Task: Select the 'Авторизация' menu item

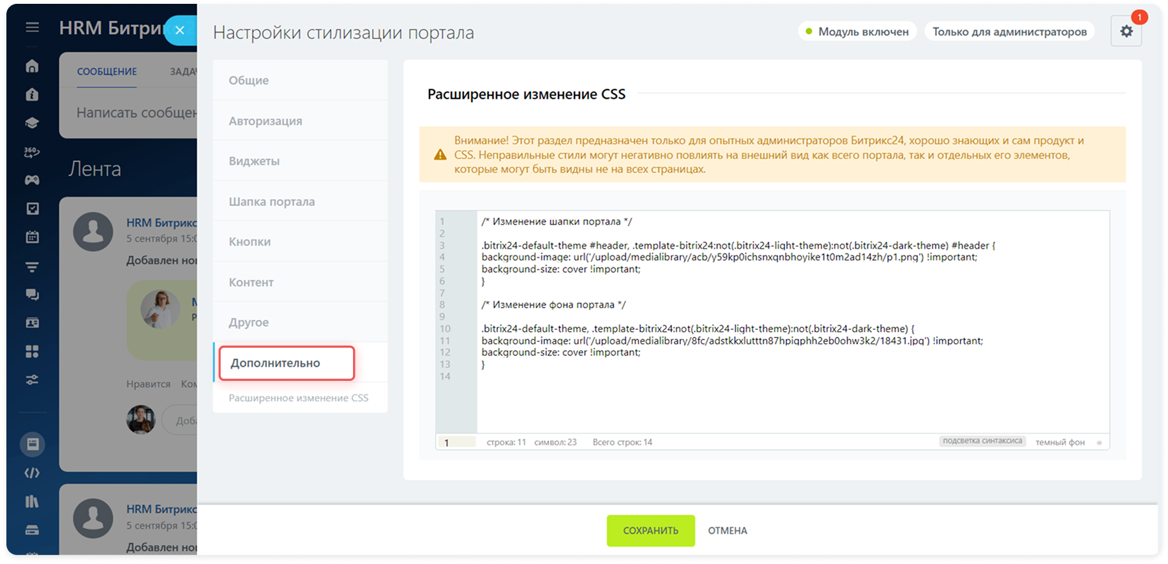Action: (266, 121)
